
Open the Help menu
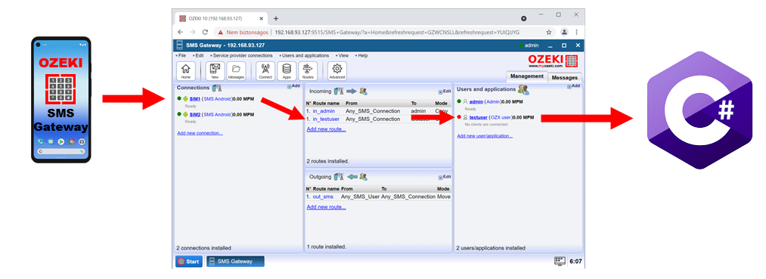click(361, 56)
